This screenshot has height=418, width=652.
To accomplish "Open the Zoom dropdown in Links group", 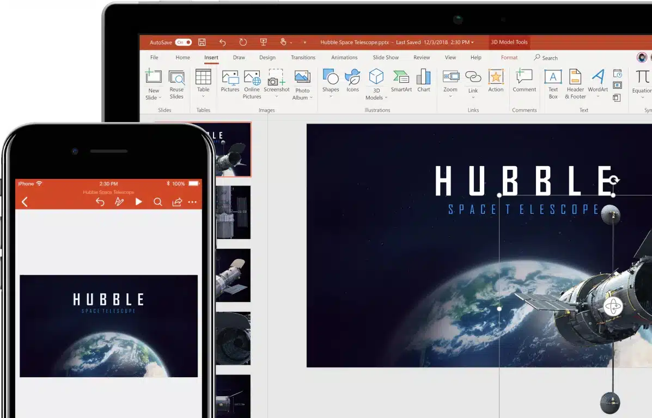I will [450, 84].
